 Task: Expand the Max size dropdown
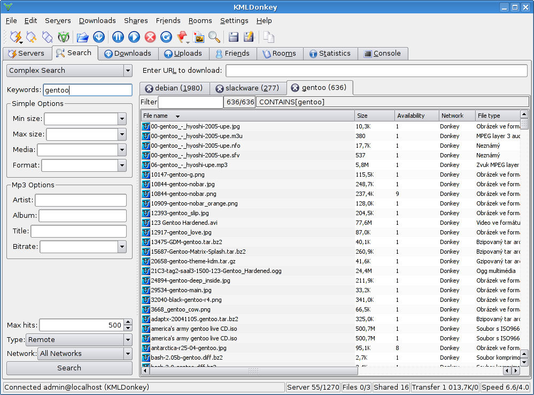pos(122,134)
